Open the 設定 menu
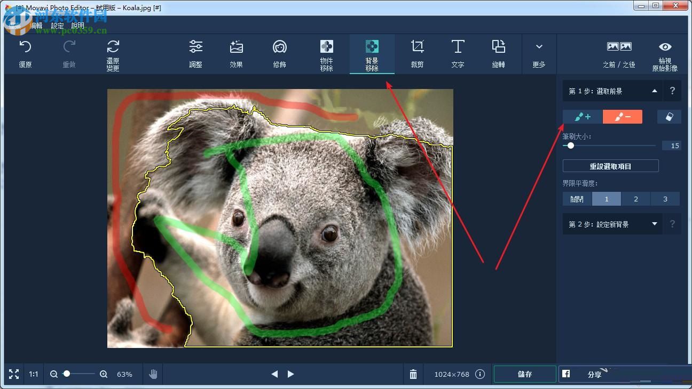Viewport: 692px width, 389px height. coord(57,25)
